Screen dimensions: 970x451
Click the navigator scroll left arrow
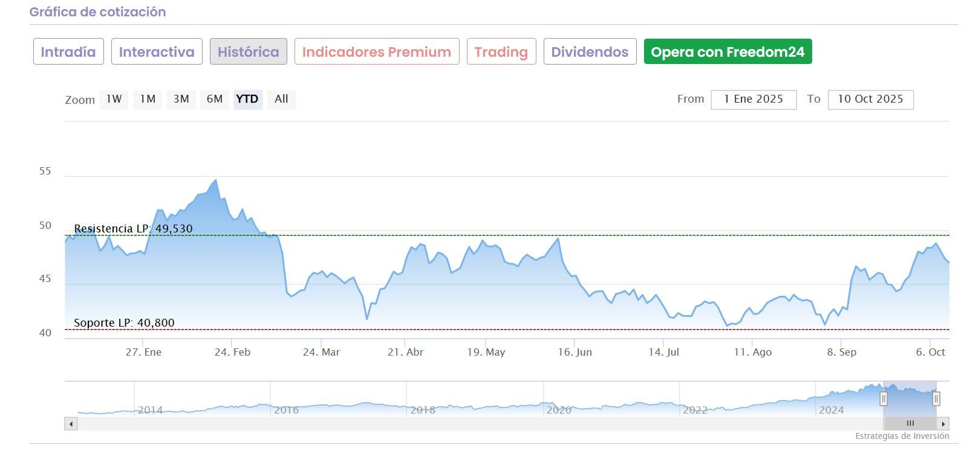tap(71, 424)
